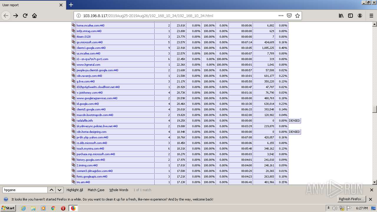Viewport: 377px width, 212px height.
Task: Show site information for 103.196.8.117
Action: tap(79, 16)
